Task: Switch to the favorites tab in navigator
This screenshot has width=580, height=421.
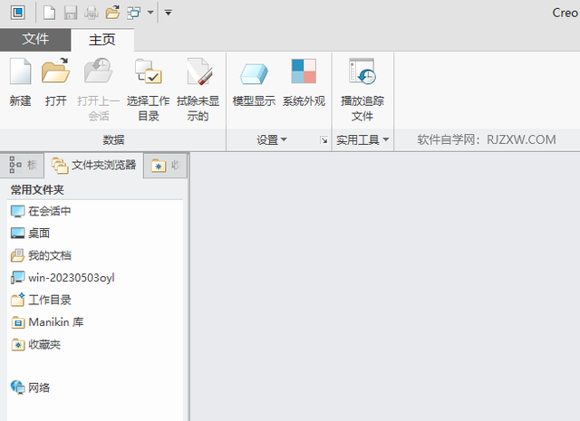Action: click(165, 165)
